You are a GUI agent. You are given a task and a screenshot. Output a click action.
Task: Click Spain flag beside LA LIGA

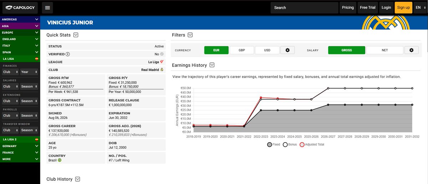point(36,59)
